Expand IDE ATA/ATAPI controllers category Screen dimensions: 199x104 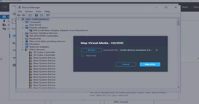(x=23, y=36)
